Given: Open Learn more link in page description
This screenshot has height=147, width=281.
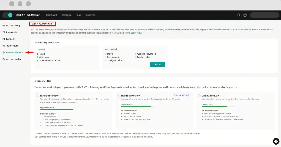Looking at the screenshot, I should click(136, 33).
